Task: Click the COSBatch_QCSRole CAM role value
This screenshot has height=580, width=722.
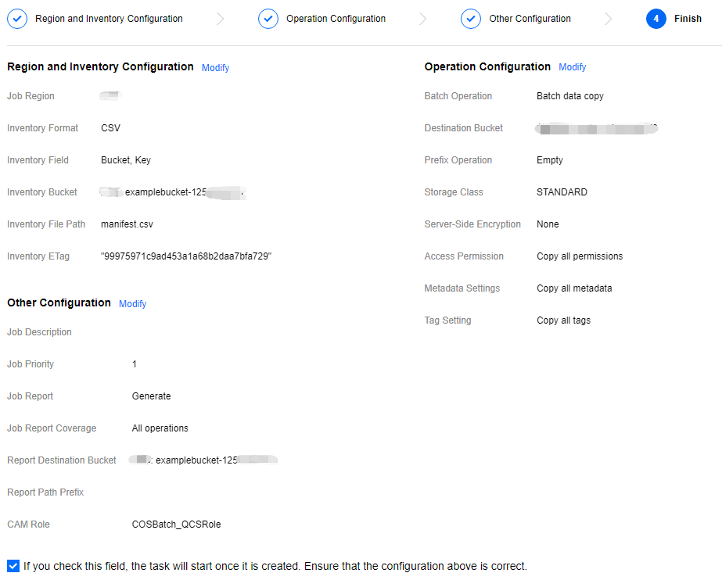Action: [x=176, y=525]
